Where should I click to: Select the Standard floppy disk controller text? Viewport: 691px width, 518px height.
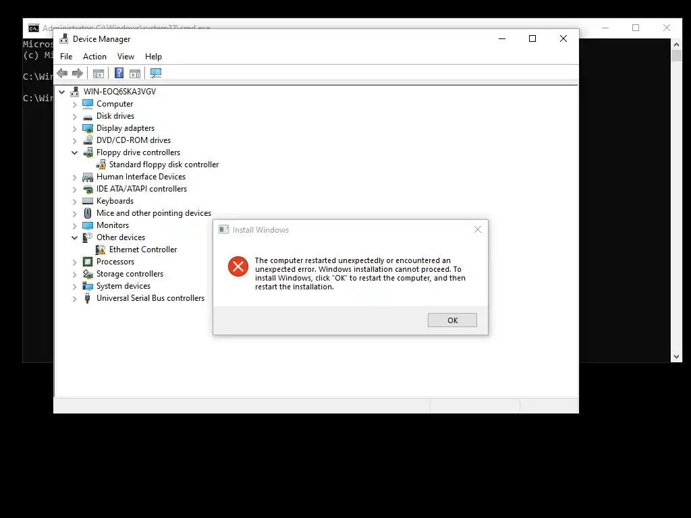point(164,165)
